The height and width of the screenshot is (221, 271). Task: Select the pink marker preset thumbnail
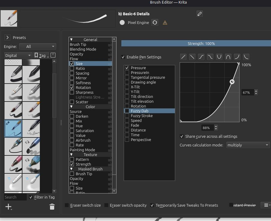[x=13, y=164]
